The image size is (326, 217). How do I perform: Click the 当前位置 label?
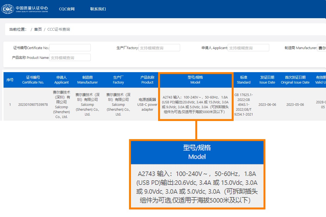18,29
